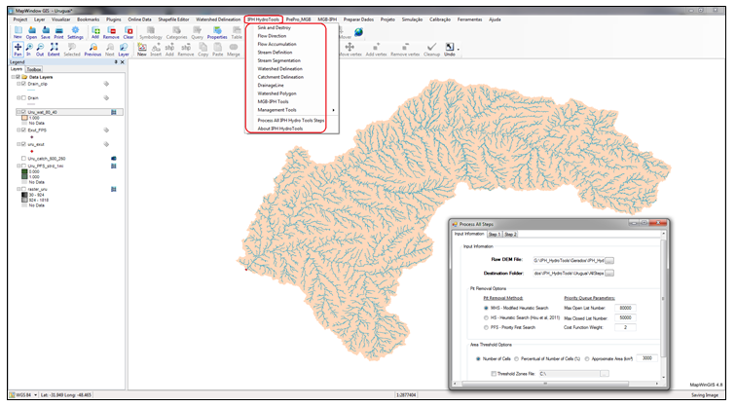Go to Previous zoom extent
The image size is (736, 407).
(92, 49)
